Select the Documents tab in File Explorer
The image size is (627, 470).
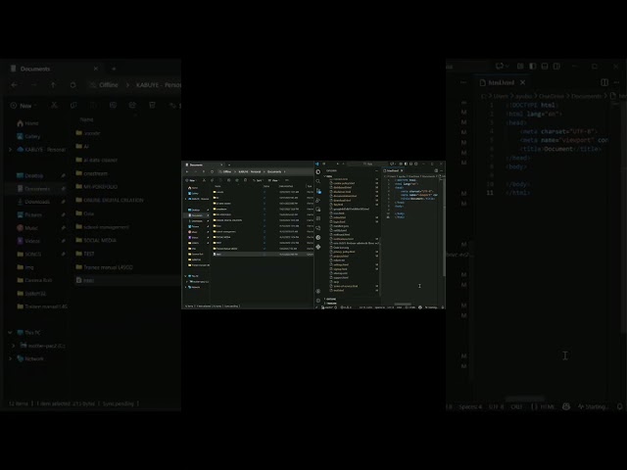(x=202, y=164)
